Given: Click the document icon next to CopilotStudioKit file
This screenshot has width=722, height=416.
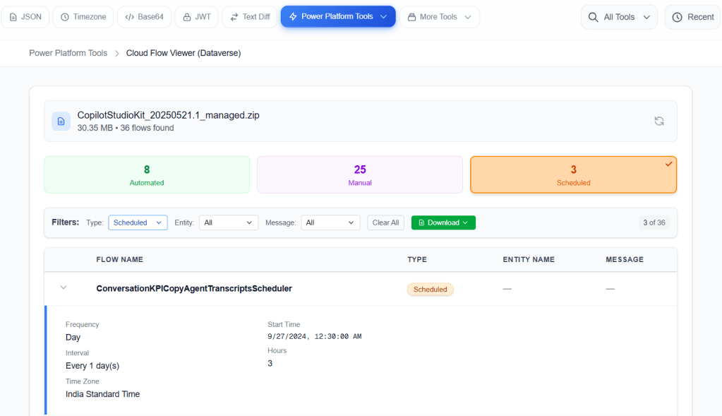Looking at the screenshot, I should 61,121.
